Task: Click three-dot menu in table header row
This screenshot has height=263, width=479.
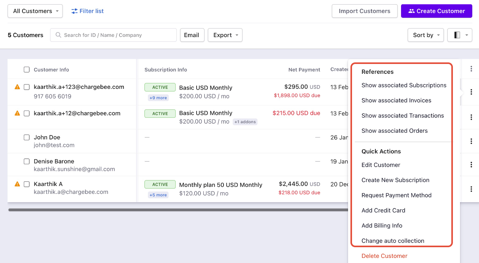Action: (x=471, y=69)
